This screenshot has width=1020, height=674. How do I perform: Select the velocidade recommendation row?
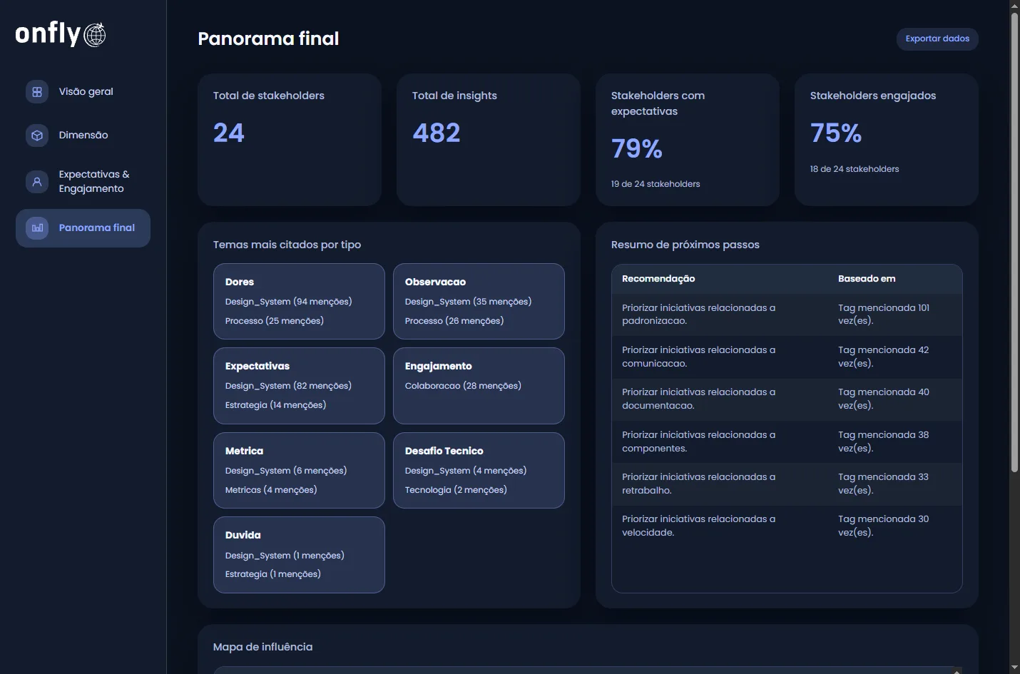pos(787,526)
